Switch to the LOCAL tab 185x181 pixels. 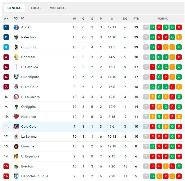pos(36,8)
